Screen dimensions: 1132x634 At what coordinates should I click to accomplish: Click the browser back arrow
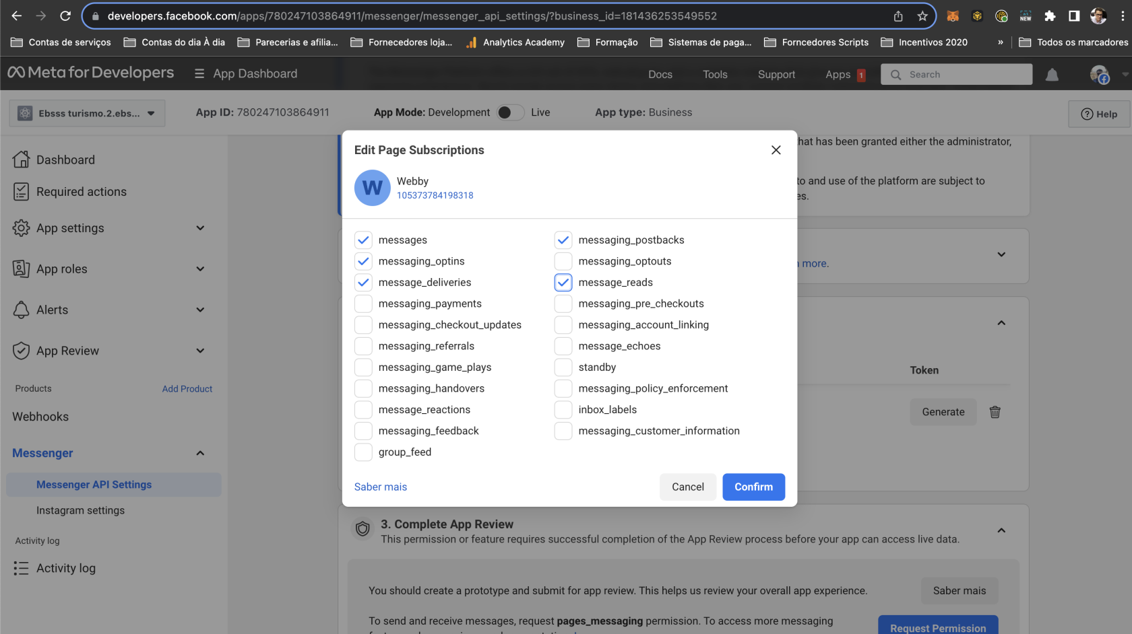point(17,15)
